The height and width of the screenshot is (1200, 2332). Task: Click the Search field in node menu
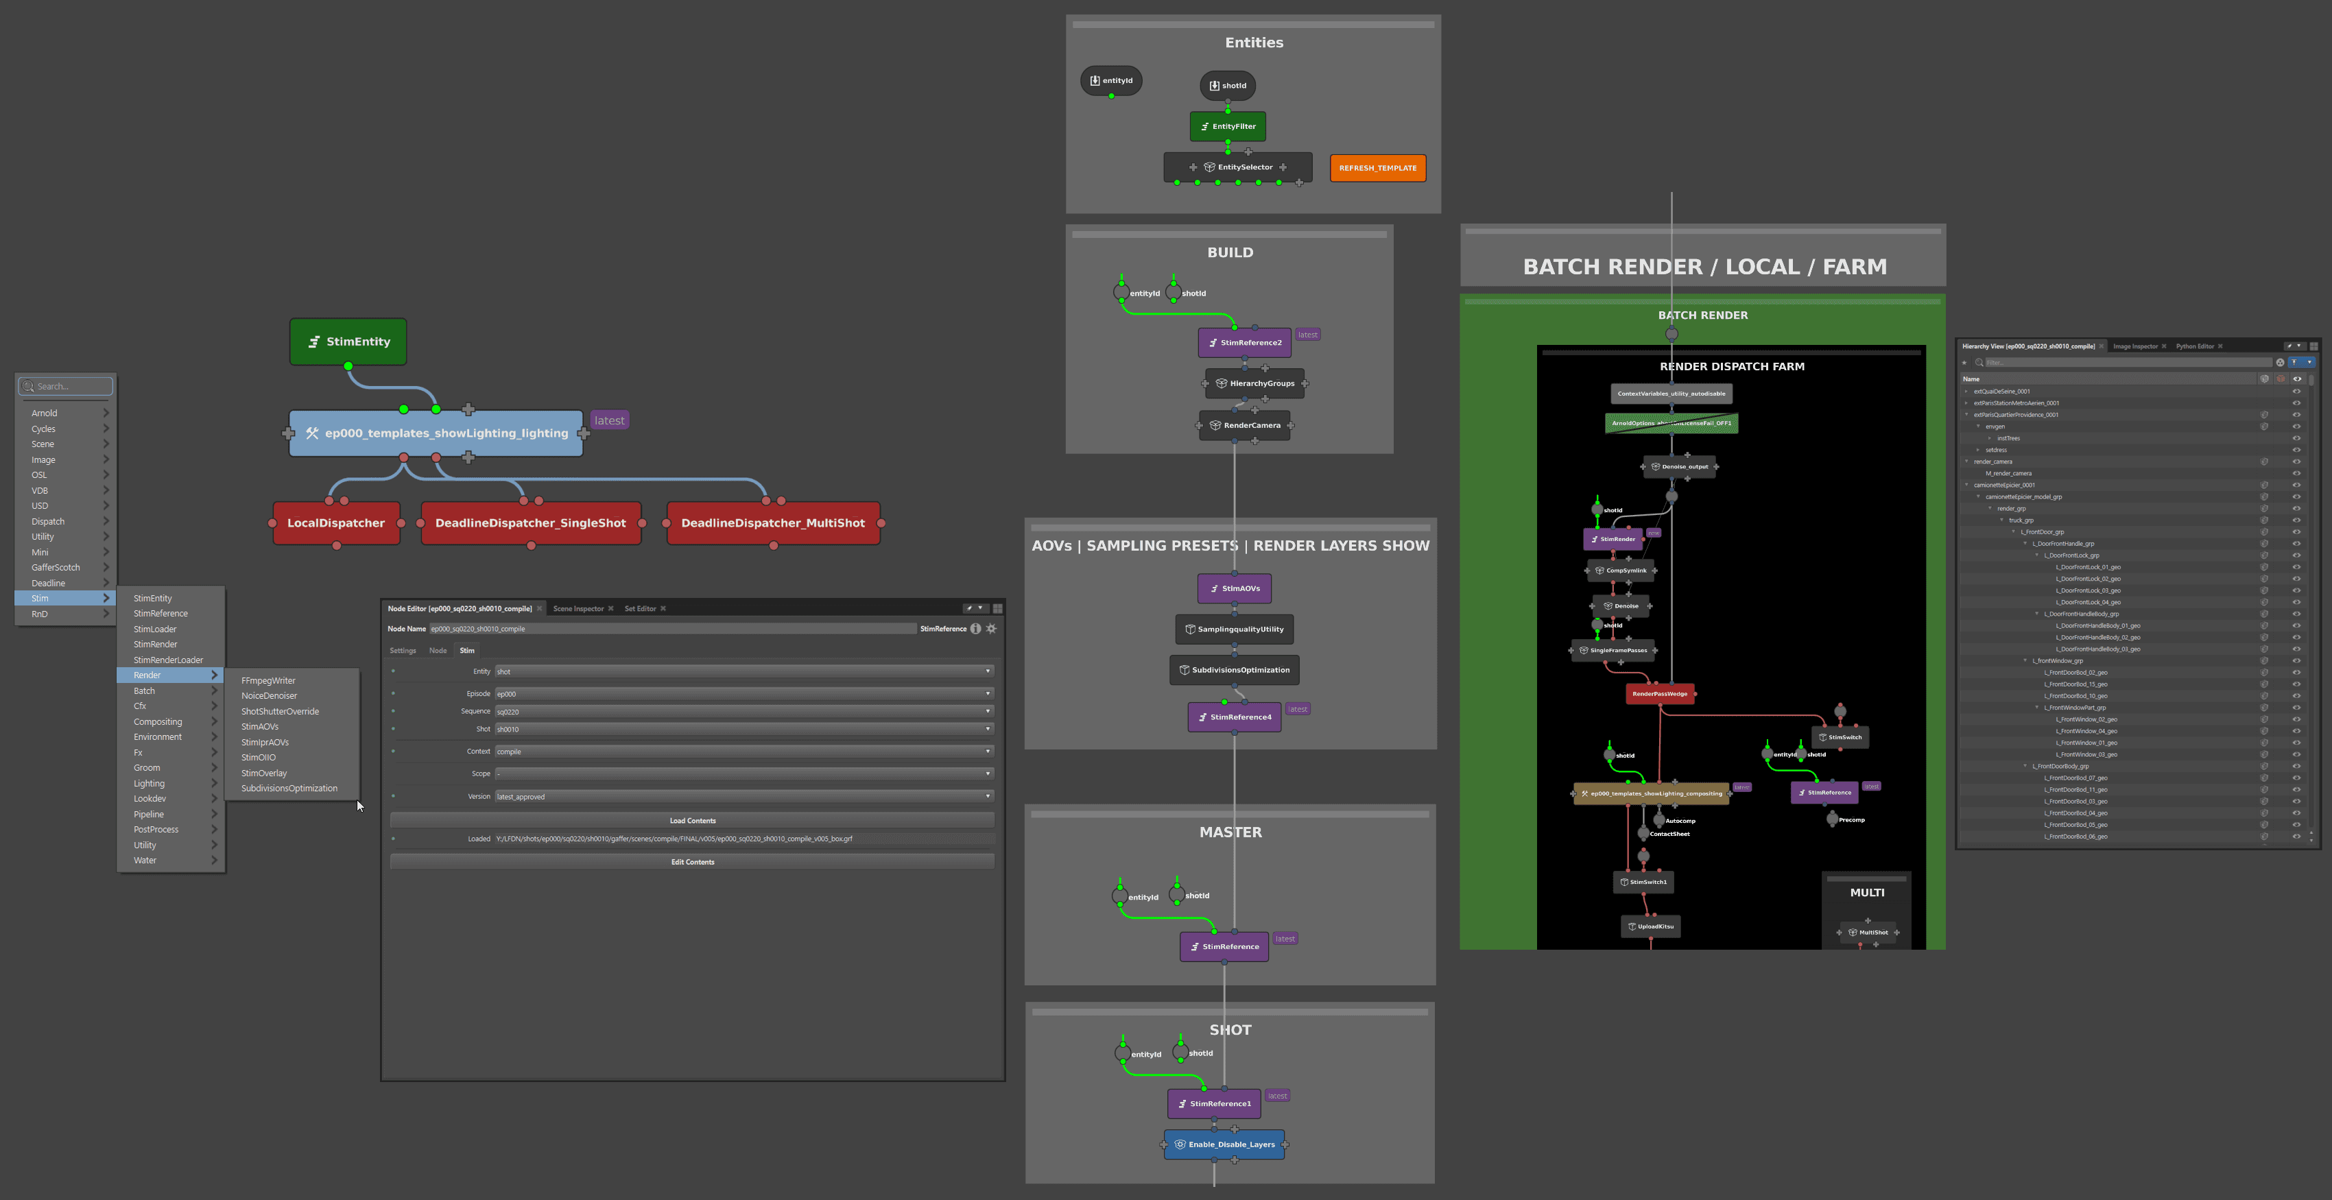(x=66, y=387)
